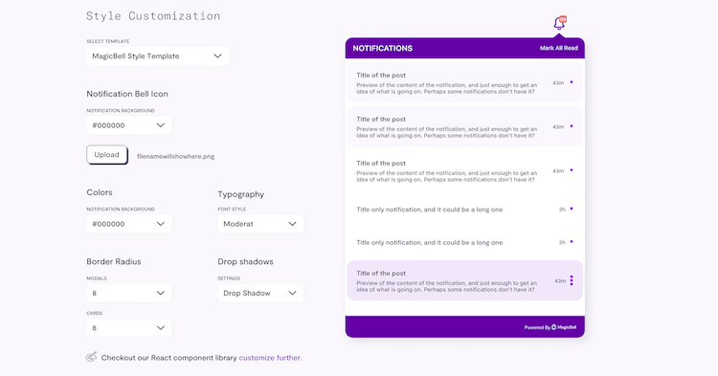Screen dimensions: 718x376
Task: Click the React component icon beside Checkout text
Action: tap(92, 357)
